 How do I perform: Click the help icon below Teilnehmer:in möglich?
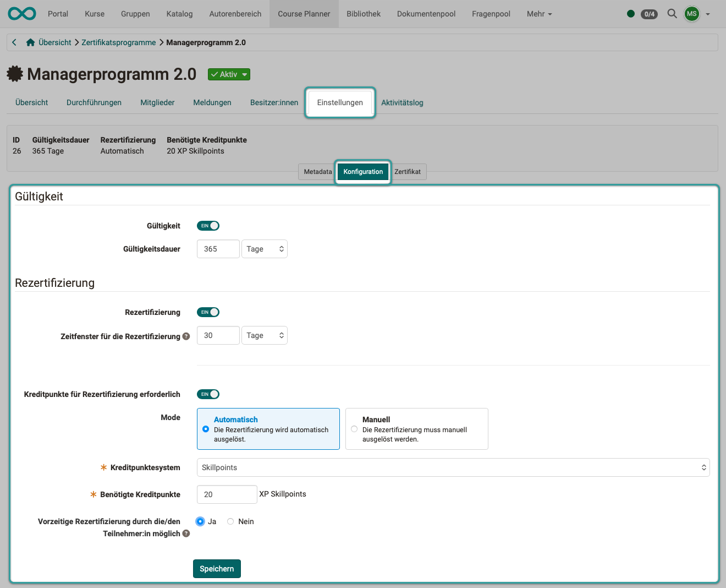[186, 533]
